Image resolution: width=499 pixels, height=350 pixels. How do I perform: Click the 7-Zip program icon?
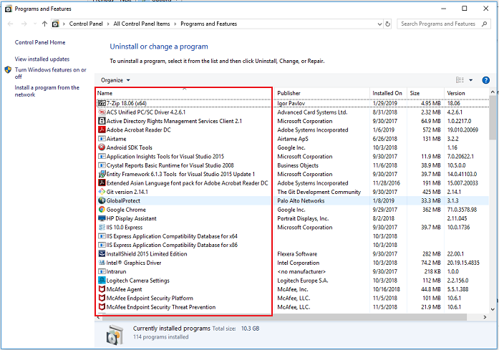[x=101, y=103]
